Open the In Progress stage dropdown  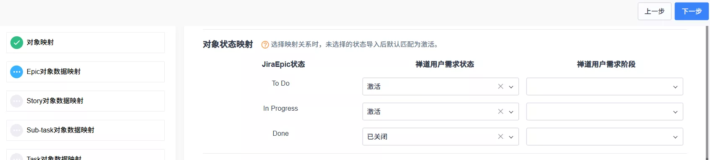tap(604, 112)
